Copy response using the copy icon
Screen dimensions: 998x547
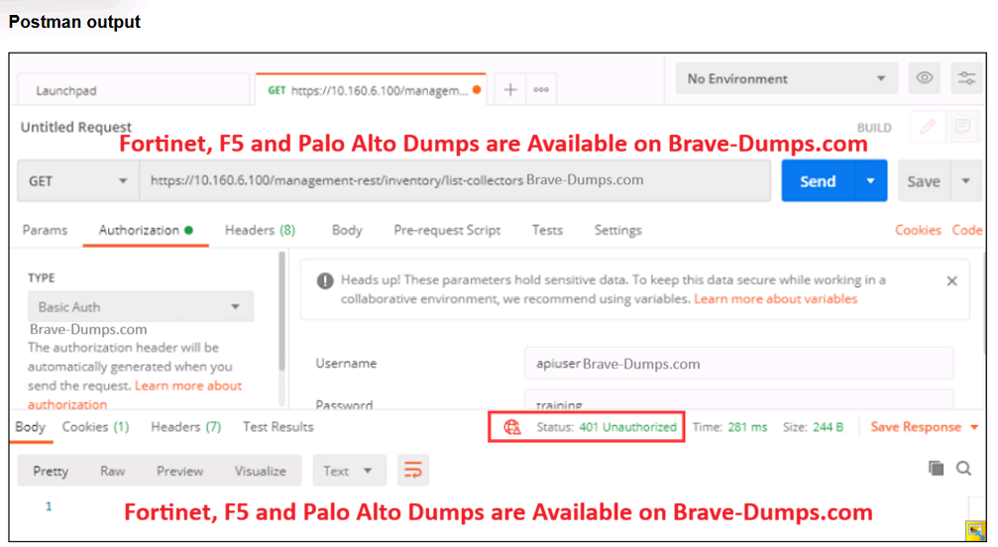tap(936, 468)
